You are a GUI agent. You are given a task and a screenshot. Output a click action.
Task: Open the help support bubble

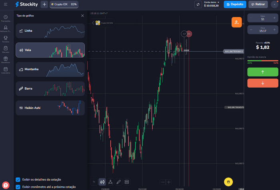point(6,185)
